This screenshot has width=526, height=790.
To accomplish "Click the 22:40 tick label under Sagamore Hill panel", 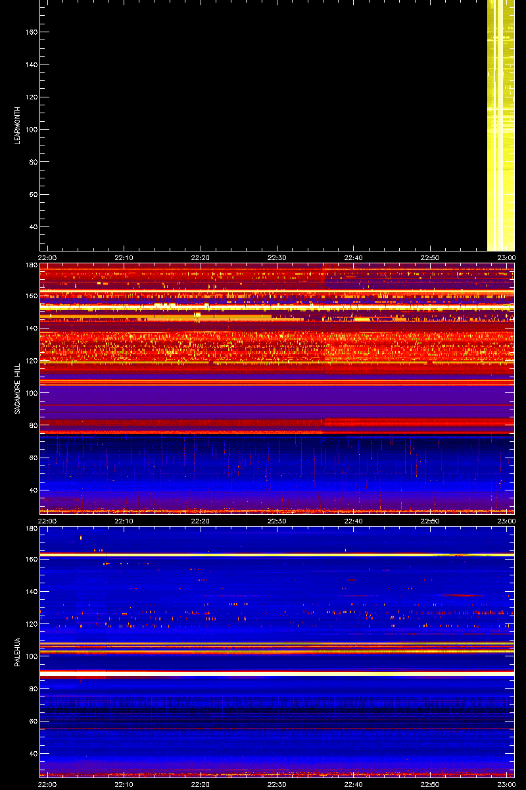I will (354, 521).
